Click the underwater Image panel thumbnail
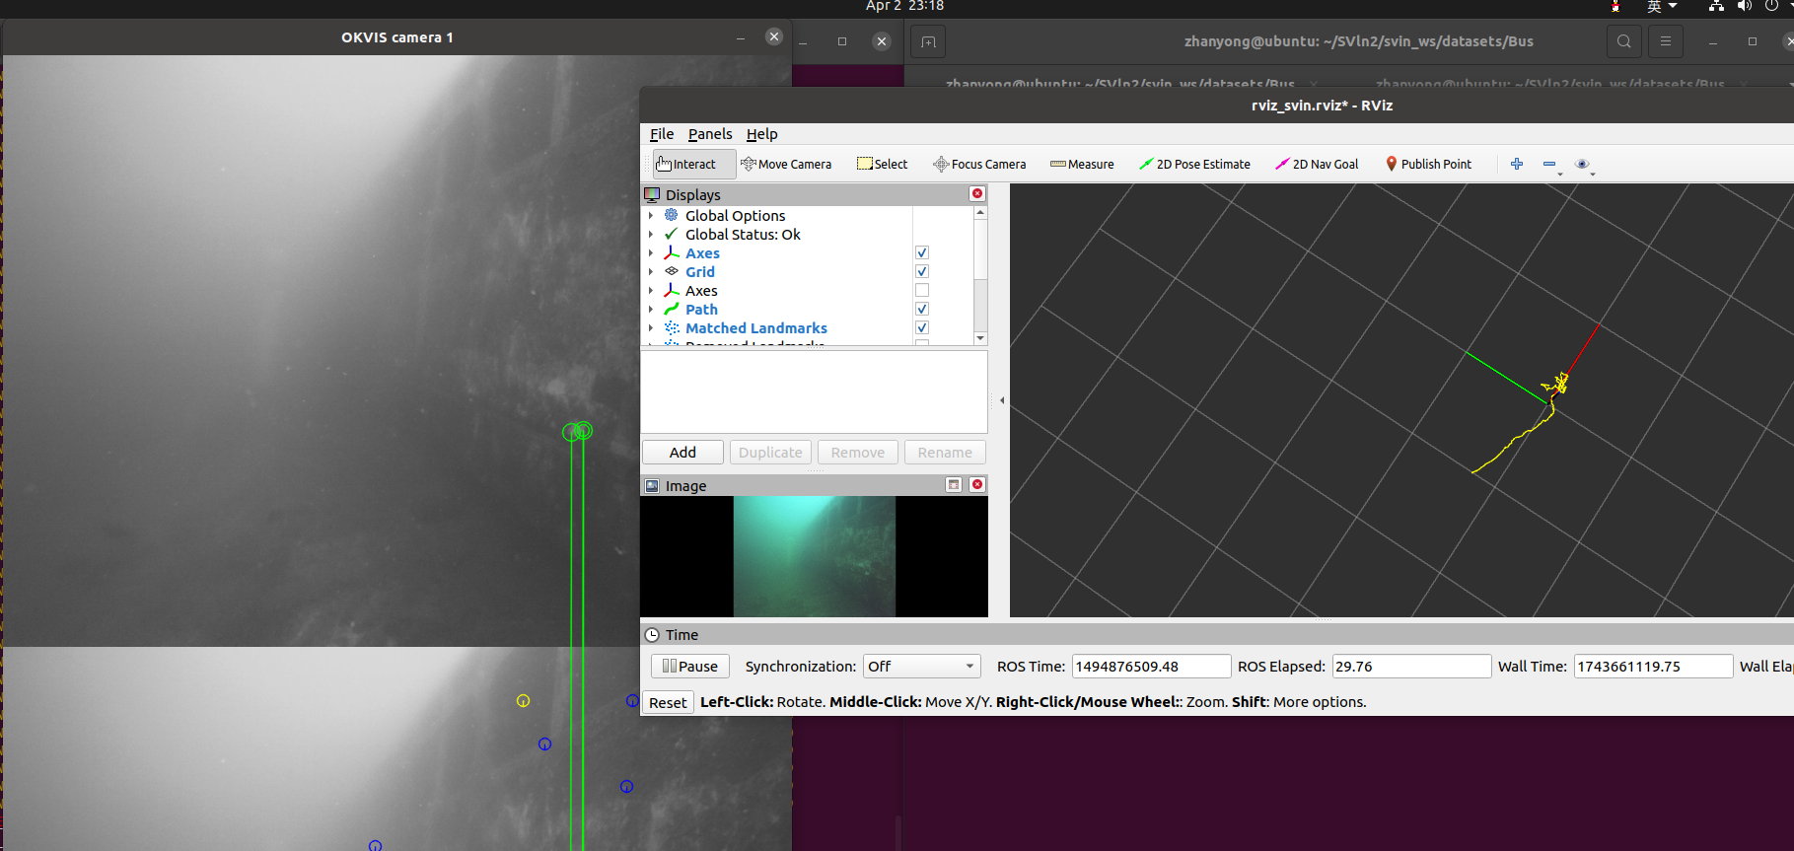 (814, 557)
